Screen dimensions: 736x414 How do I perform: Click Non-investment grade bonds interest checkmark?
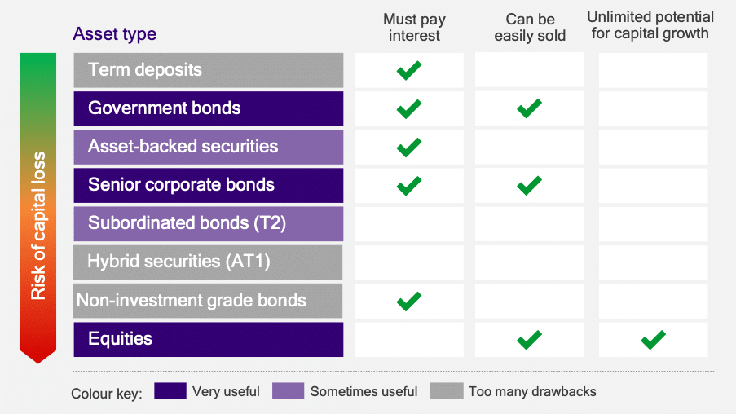pos(409,301)
